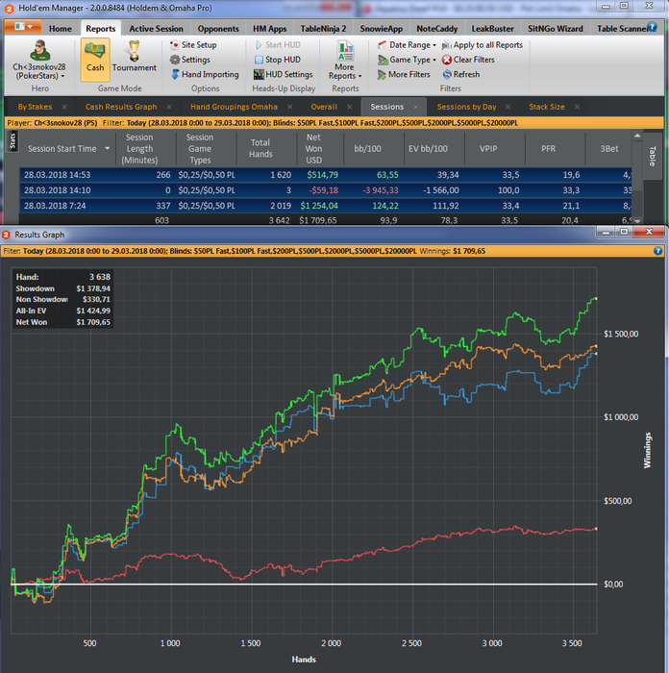Click the sessions grid scroll-up arrow
This screenshot has width=669, height=673.
tap(637, 137)
